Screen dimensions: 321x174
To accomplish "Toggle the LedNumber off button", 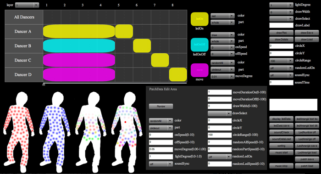I will (307, 132).
